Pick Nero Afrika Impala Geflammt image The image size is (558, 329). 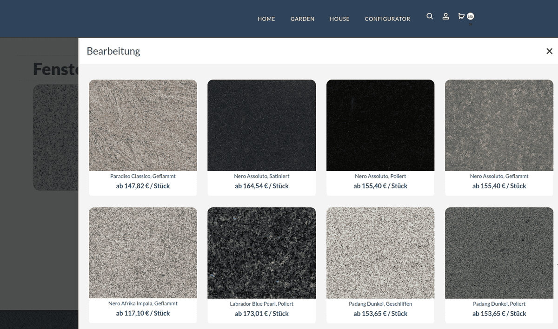(143, 253)
